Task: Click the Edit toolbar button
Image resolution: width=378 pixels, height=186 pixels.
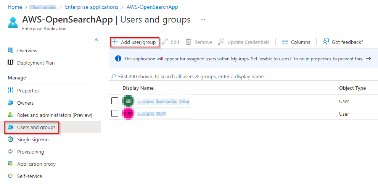Action: pyautogui.click(x=171, y=42)
